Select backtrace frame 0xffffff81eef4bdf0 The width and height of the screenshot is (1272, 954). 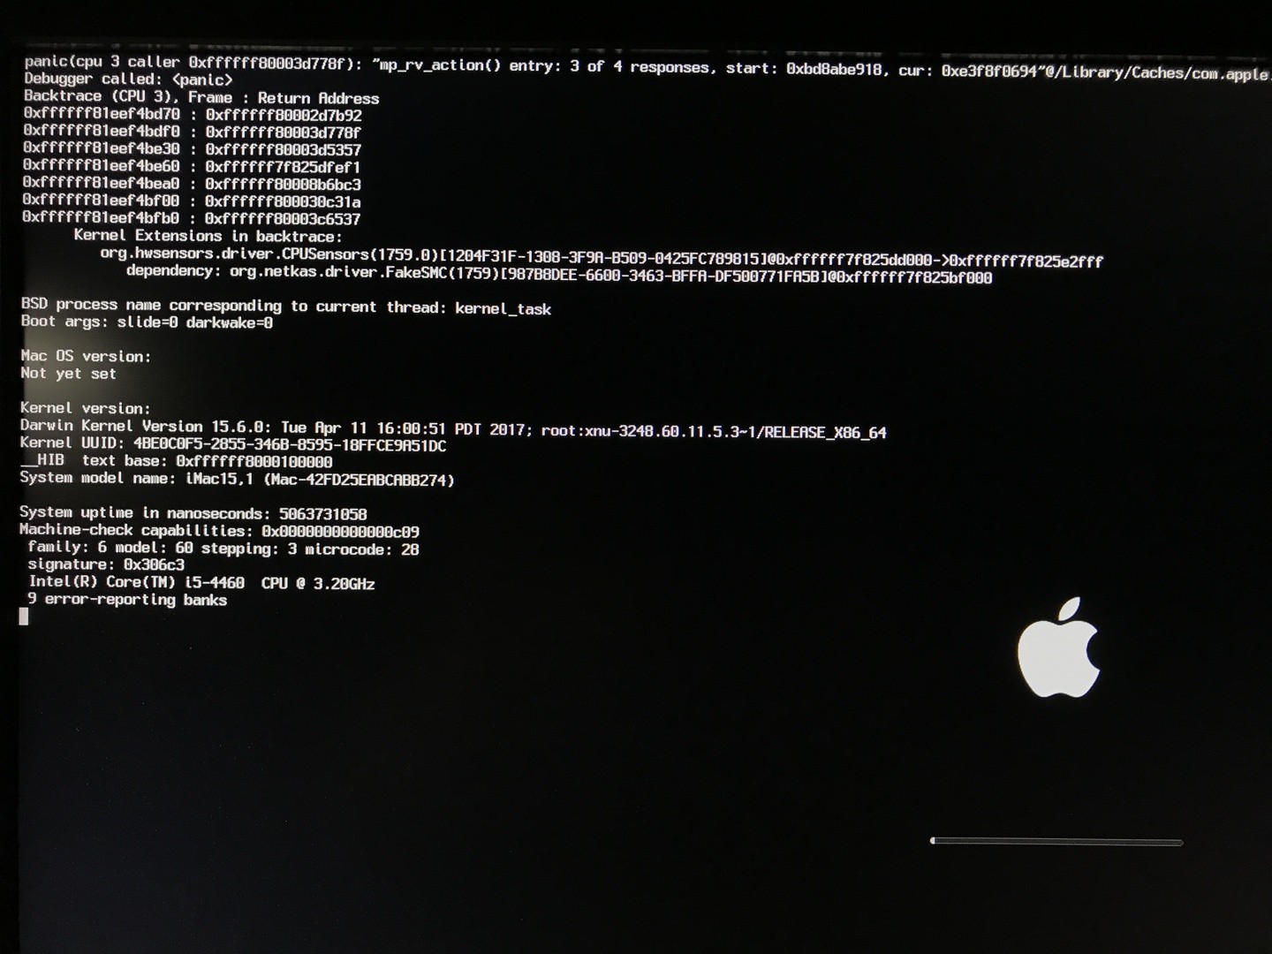tap(192, 132)
